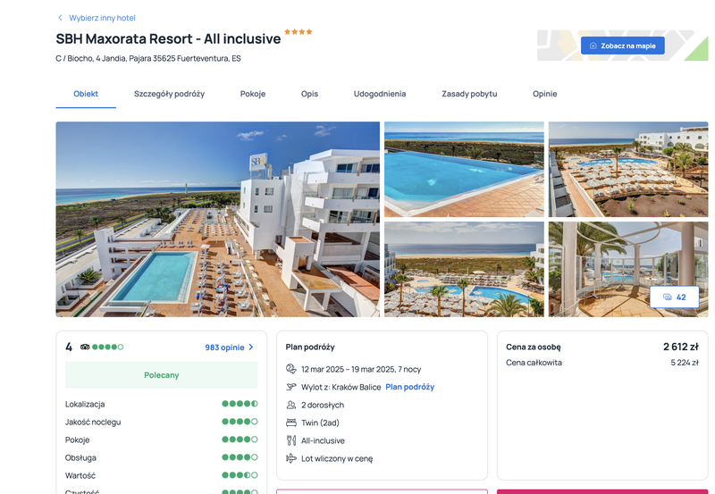The image size is (715, 494).
Task: Click the Lokalizacja rating dots
Action: (x=240, y=404)
